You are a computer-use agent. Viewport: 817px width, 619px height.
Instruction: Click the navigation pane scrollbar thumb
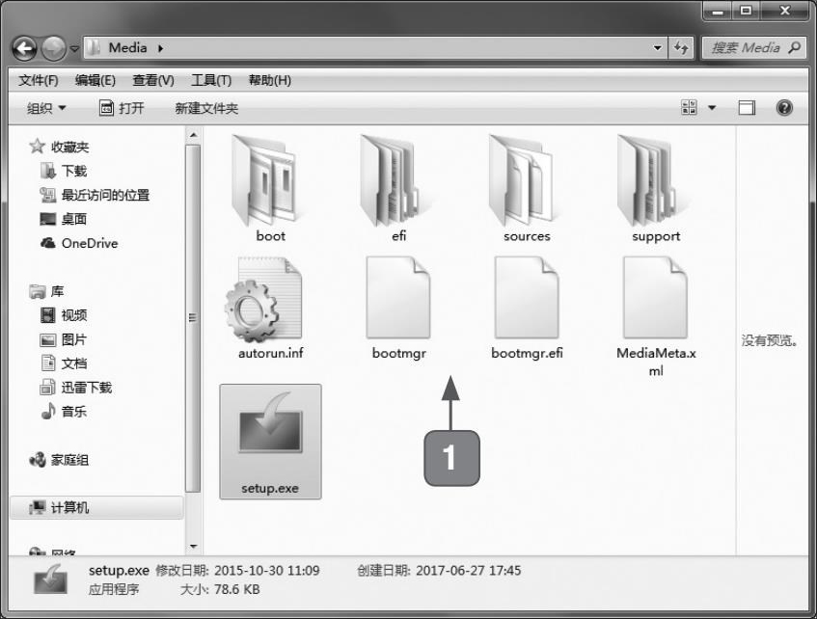tap(193, 318)
